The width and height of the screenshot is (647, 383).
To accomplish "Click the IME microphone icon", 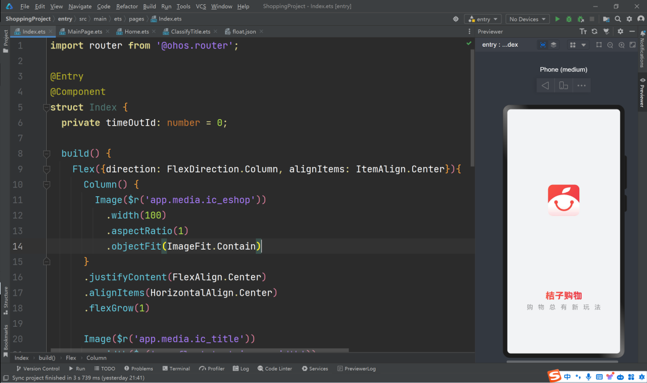I will pos(588,377).
